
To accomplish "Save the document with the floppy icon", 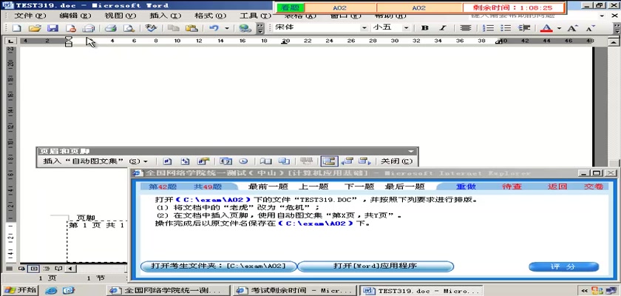I will pos(52,28).
